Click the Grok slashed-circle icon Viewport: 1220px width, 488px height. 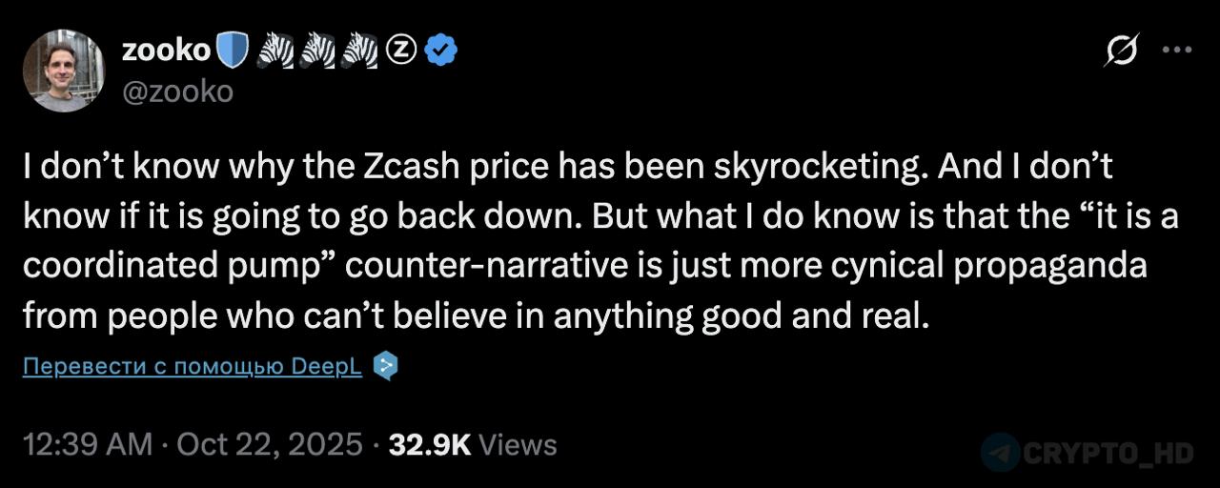click(x=1121, y=51)
